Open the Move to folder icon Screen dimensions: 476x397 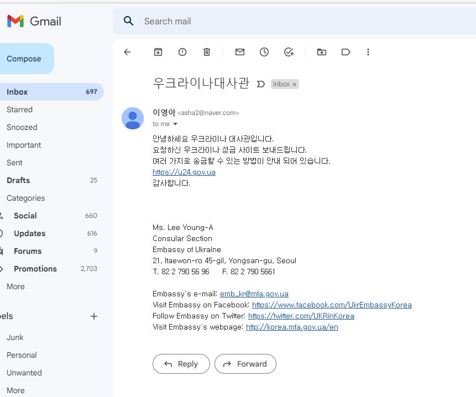[x=322, y=52]
